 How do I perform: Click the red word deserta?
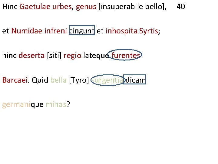pyautogui.click(x=31, y=56)
